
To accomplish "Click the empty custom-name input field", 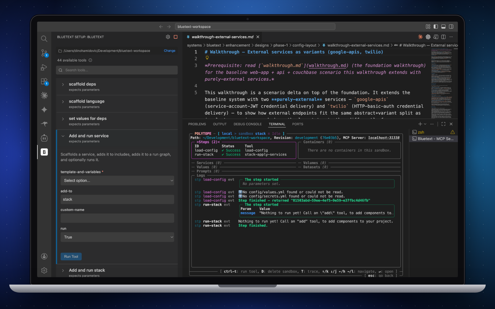I will coord(117,218).
